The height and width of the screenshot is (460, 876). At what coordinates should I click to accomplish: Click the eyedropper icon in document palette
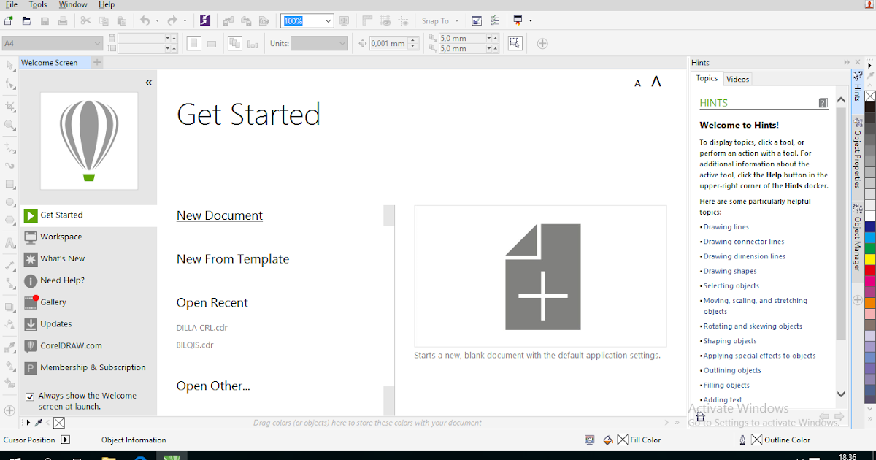[39, 423]
